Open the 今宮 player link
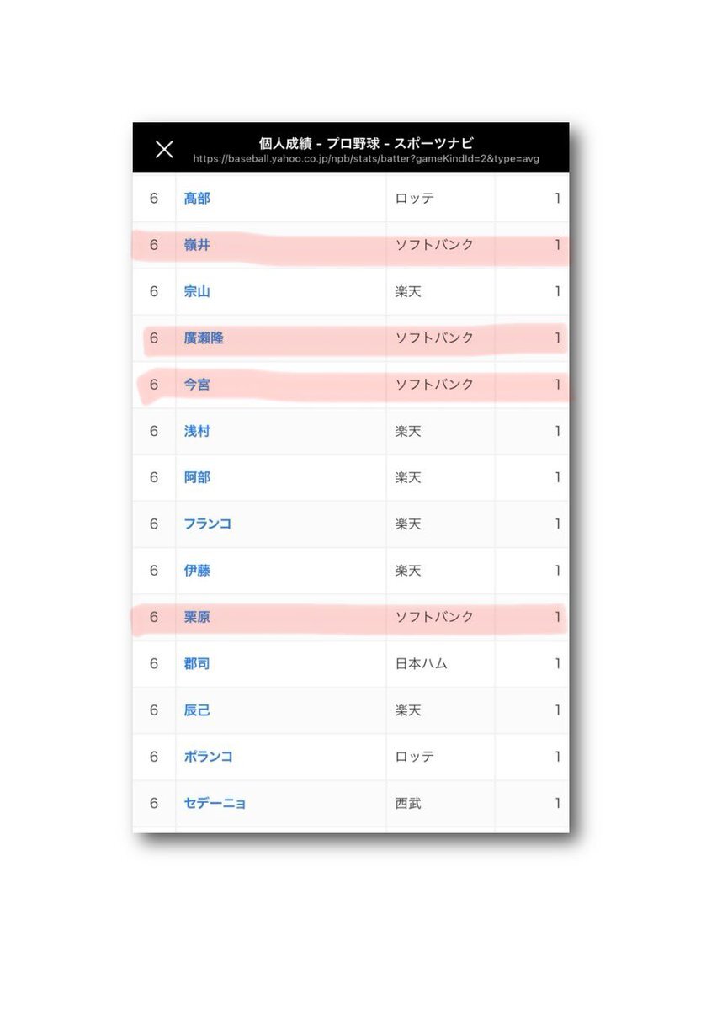Image resolution: width=717 pixels, height=1010 pixels. [x=197, y=385]
